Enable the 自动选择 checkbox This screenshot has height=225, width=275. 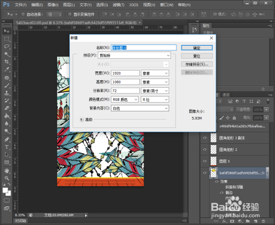23,14
